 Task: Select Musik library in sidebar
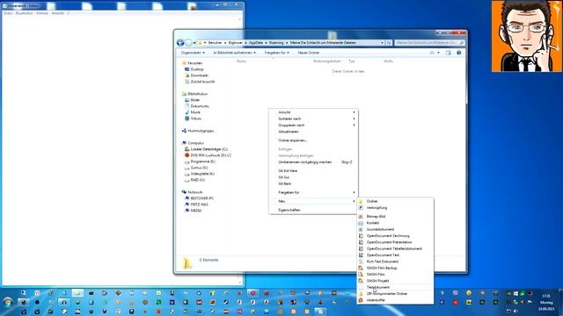point(195,112)
